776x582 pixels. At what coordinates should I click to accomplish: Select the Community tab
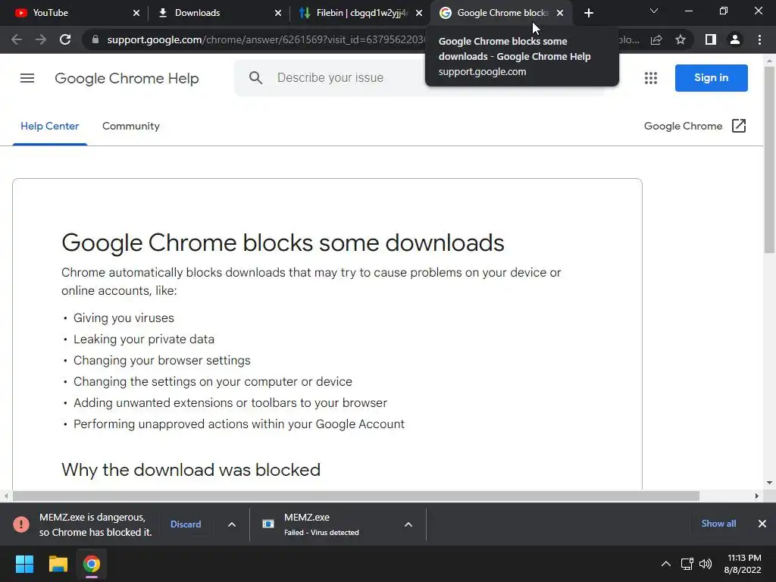point(131,127)
